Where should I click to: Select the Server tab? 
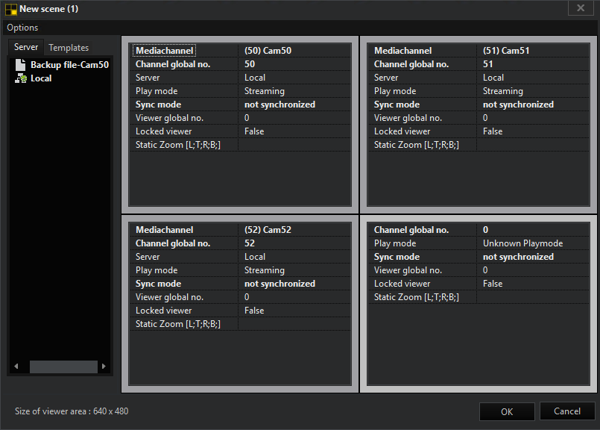[26, 48]
